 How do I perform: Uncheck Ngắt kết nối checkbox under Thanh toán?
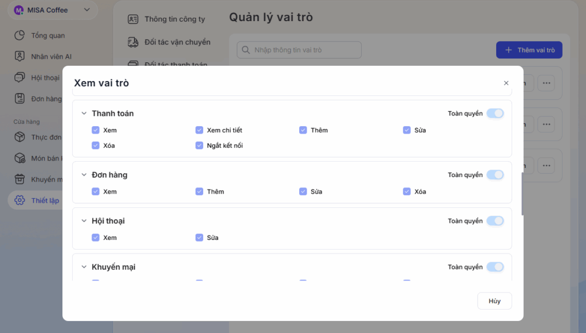pos(199,146)
